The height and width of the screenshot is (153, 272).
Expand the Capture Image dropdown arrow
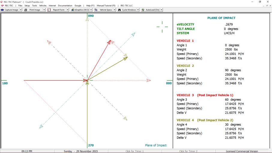[21, 10]
